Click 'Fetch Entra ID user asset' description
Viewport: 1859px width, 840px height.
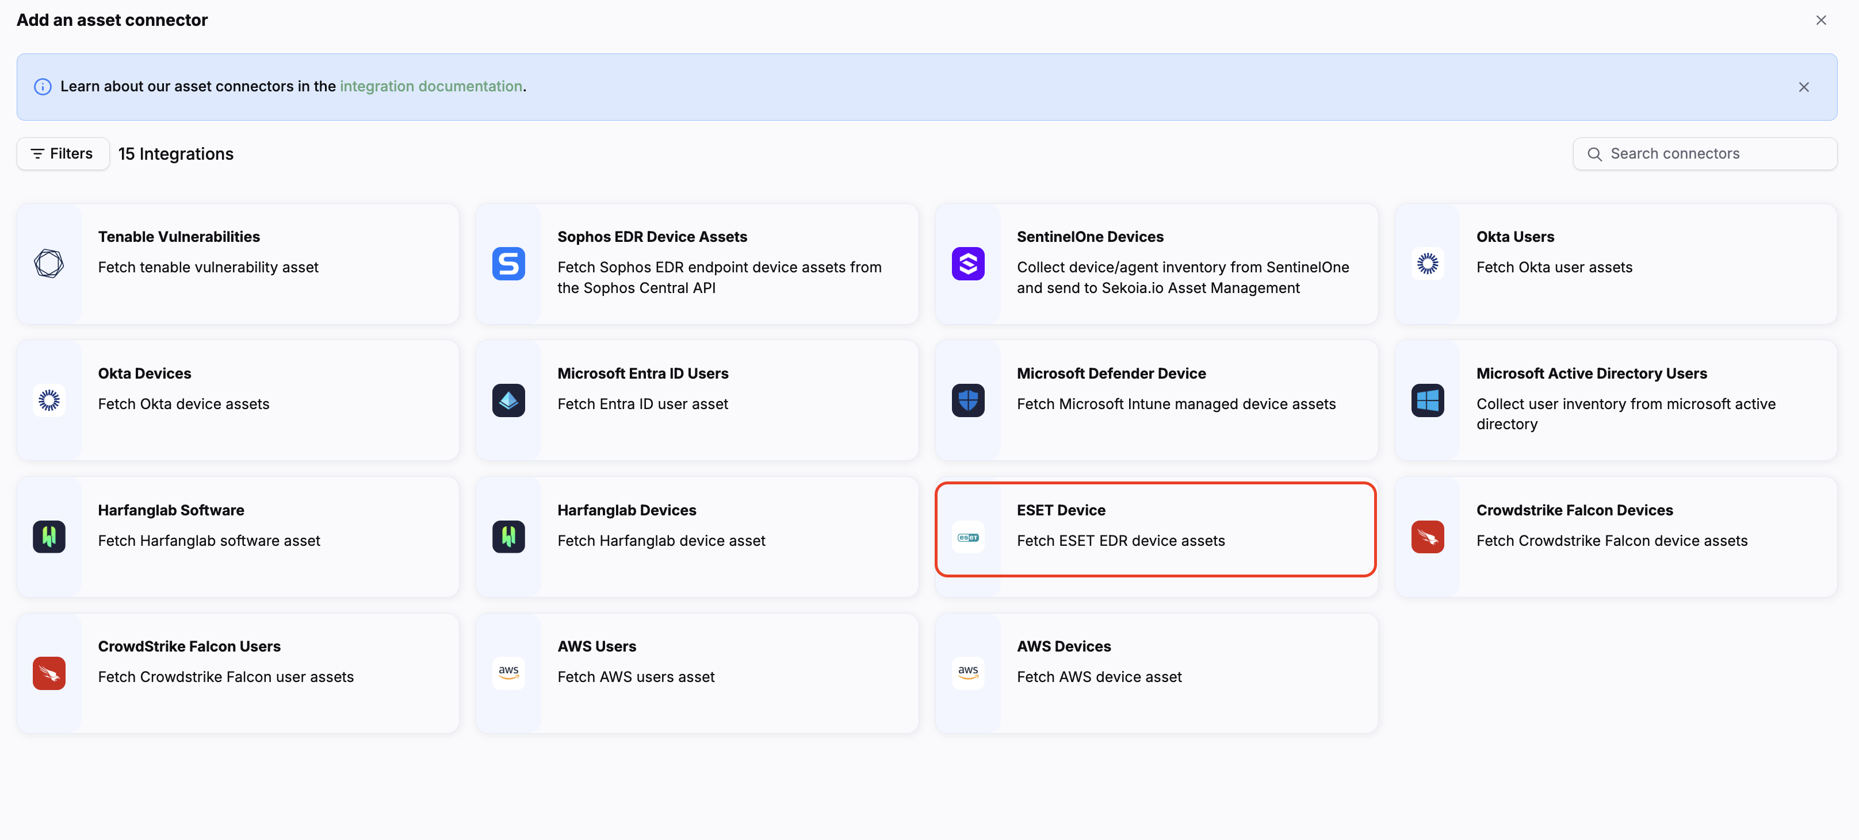tap(642, 404)
